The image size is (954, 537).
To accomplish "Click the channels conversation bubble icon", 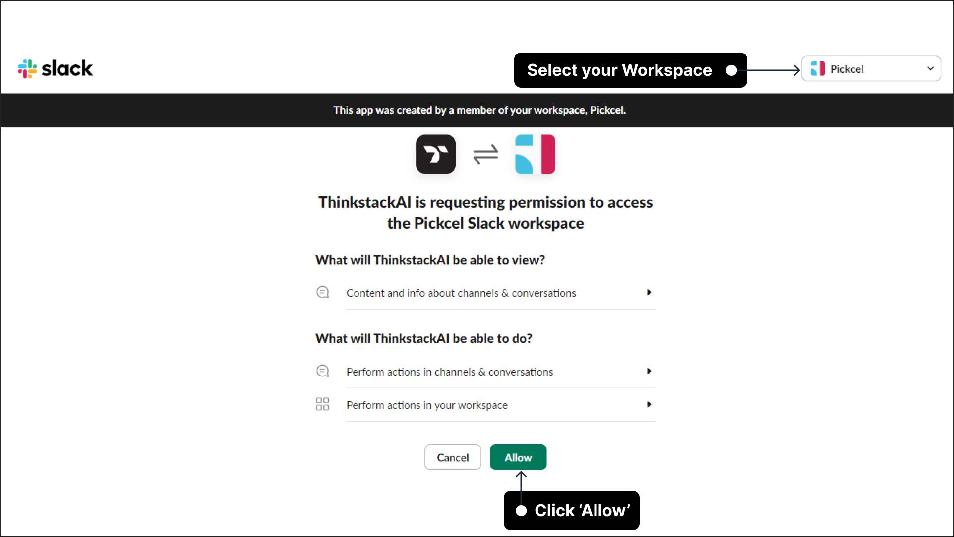I will click(x=322, y=292).
